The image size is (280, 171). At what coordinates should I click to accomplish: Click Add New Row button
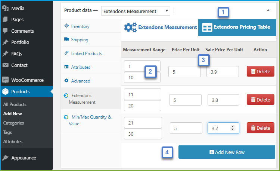(227, 152)
